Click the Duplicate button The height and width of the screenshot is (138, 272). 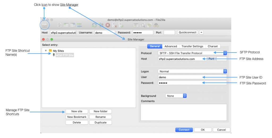[101, 122]
